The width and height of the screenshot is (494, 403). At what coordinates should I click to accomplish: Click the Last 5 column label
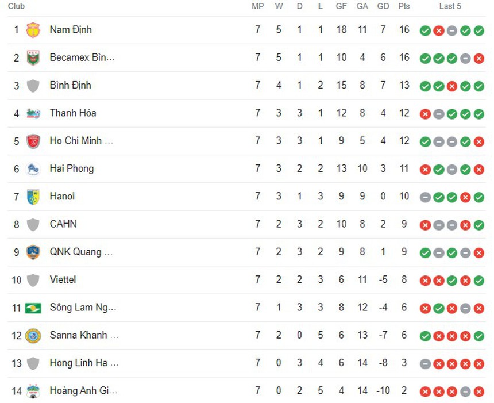450,6
